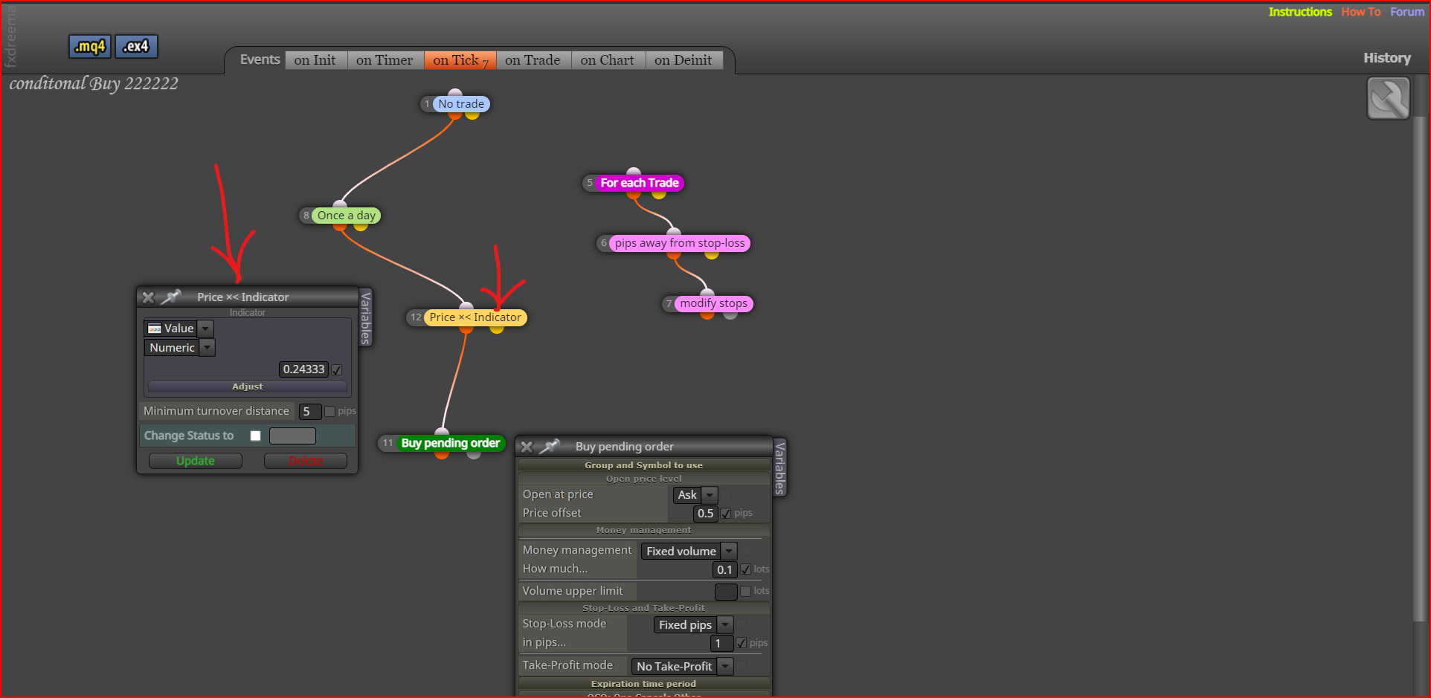Expand the Expiration time period section
This screenshot has width=1431, height=698.
coord(643,684)
